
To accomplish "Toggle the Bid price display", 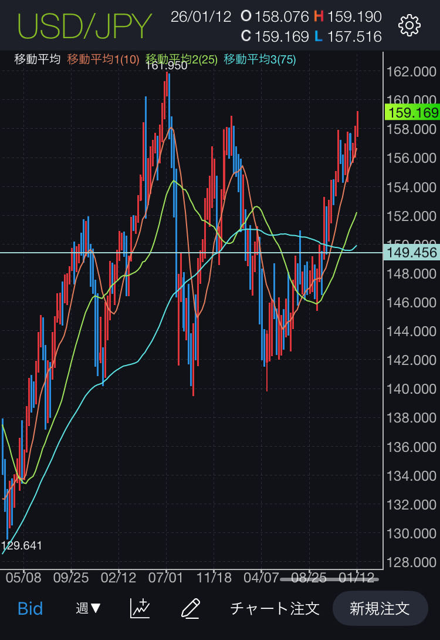I will [x=30, y=608].
